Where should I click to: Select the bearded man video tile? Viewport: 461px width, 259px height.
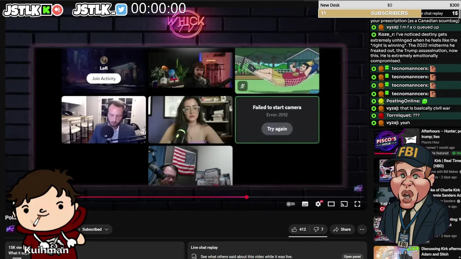click(x=190, y=70)
